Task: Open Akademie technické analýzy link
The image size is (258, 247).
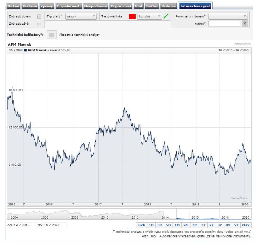Action: [79, 35]
